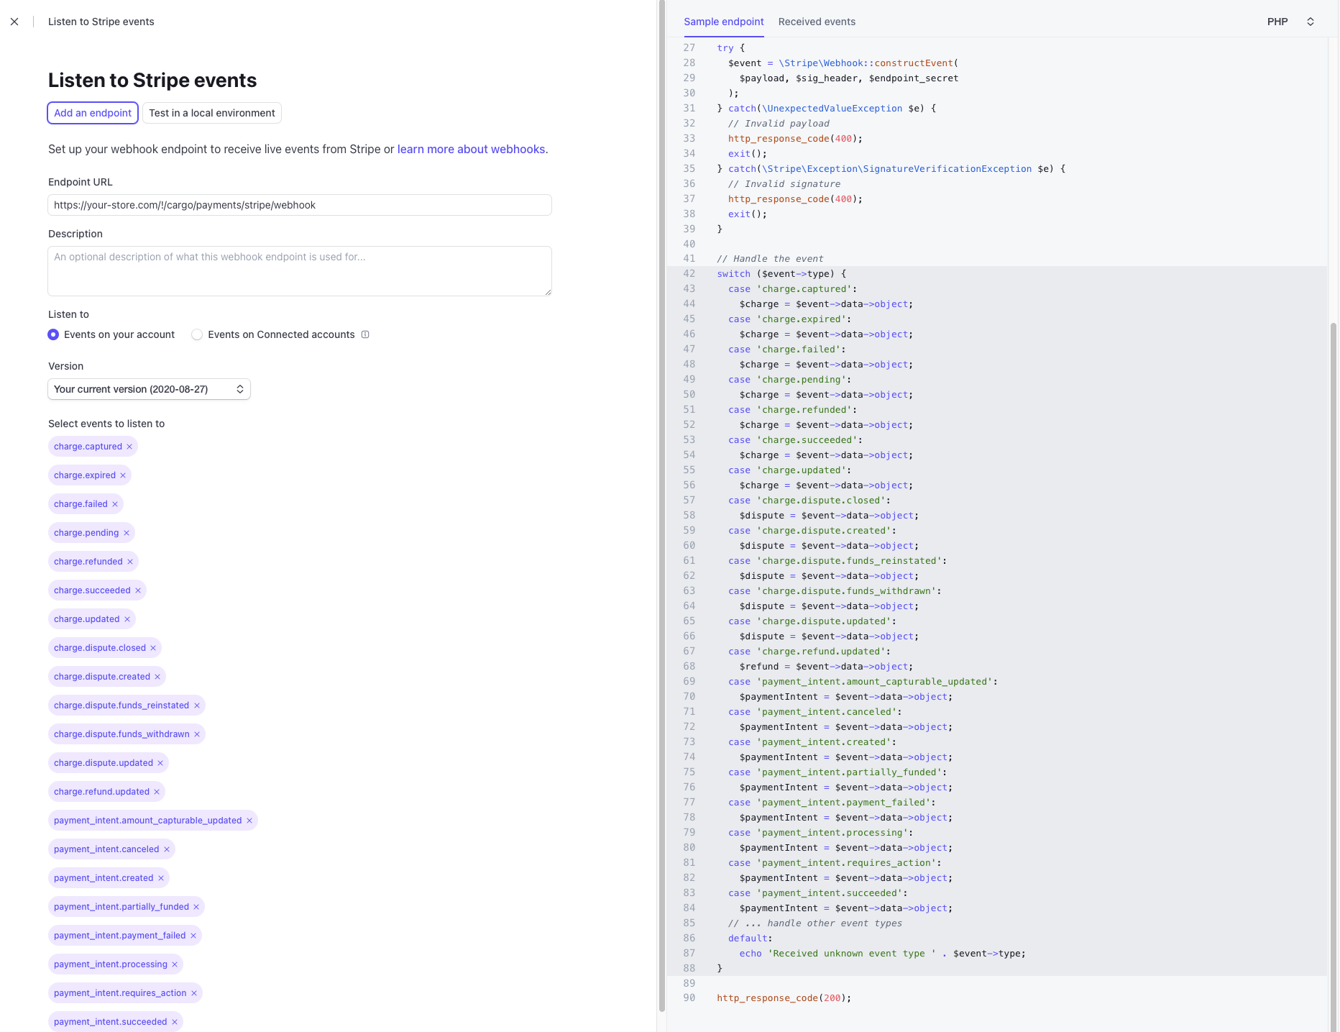
Task: Select Add an endpoint tab button
Action: tap(93, 113)
